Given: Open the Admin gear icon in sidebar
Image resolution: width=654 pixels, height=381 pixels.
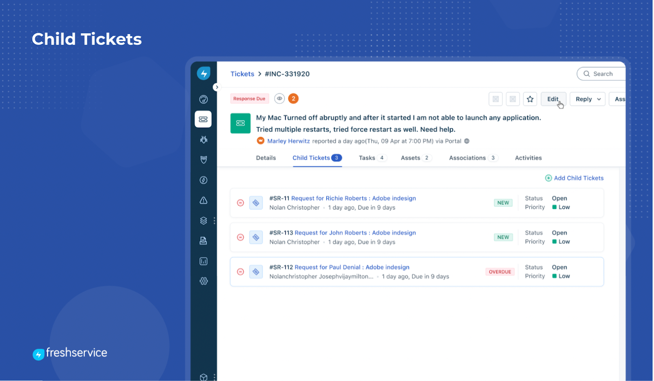Looking at the screenshot, I should click(204, 281).
